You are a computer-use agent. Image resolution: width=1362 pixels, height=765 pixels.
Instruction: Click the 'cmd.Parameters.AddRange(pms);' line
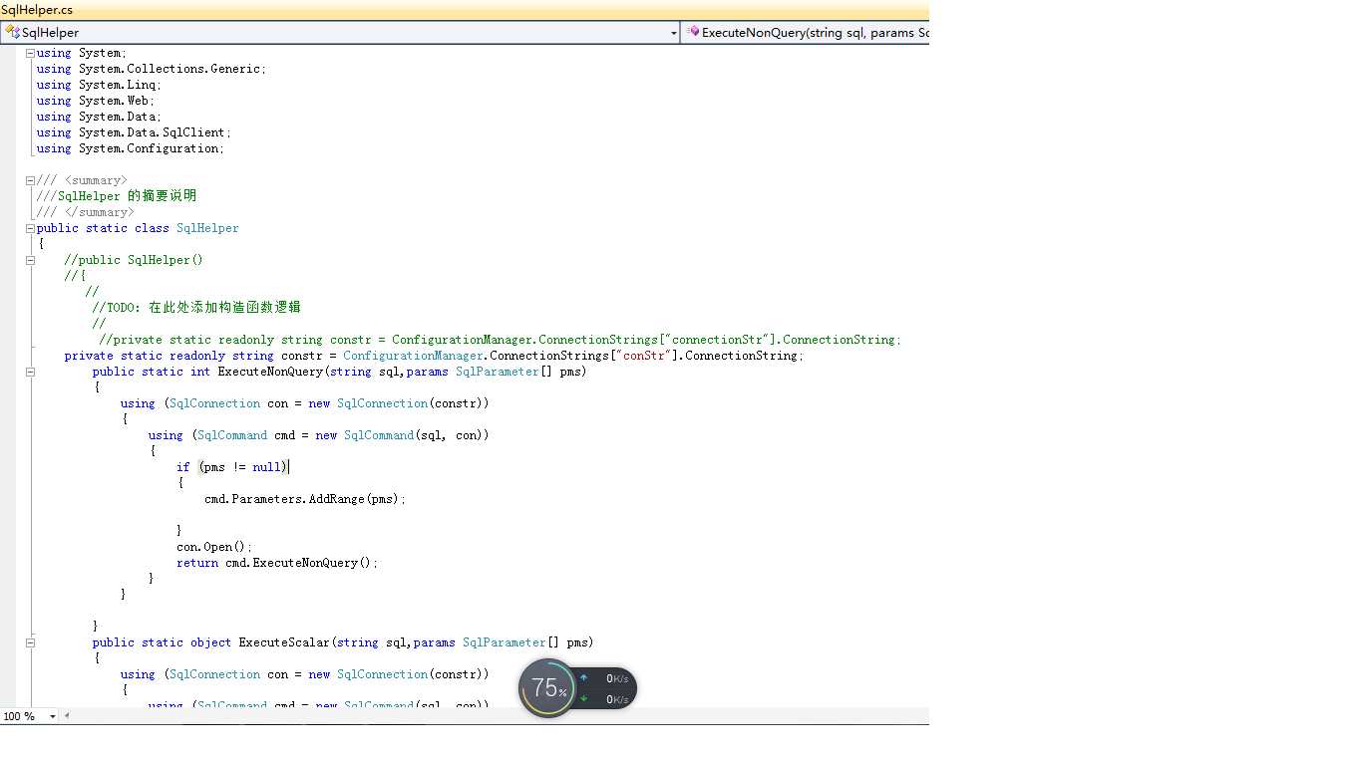(x=305, y=499)
